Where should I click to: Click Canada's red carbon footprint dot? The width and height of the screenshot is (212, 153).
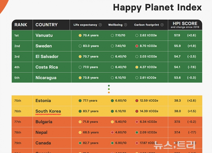click(137, 143)
